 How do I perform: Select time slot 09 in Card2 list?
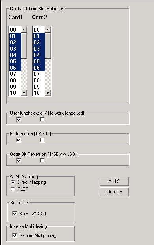39,87
